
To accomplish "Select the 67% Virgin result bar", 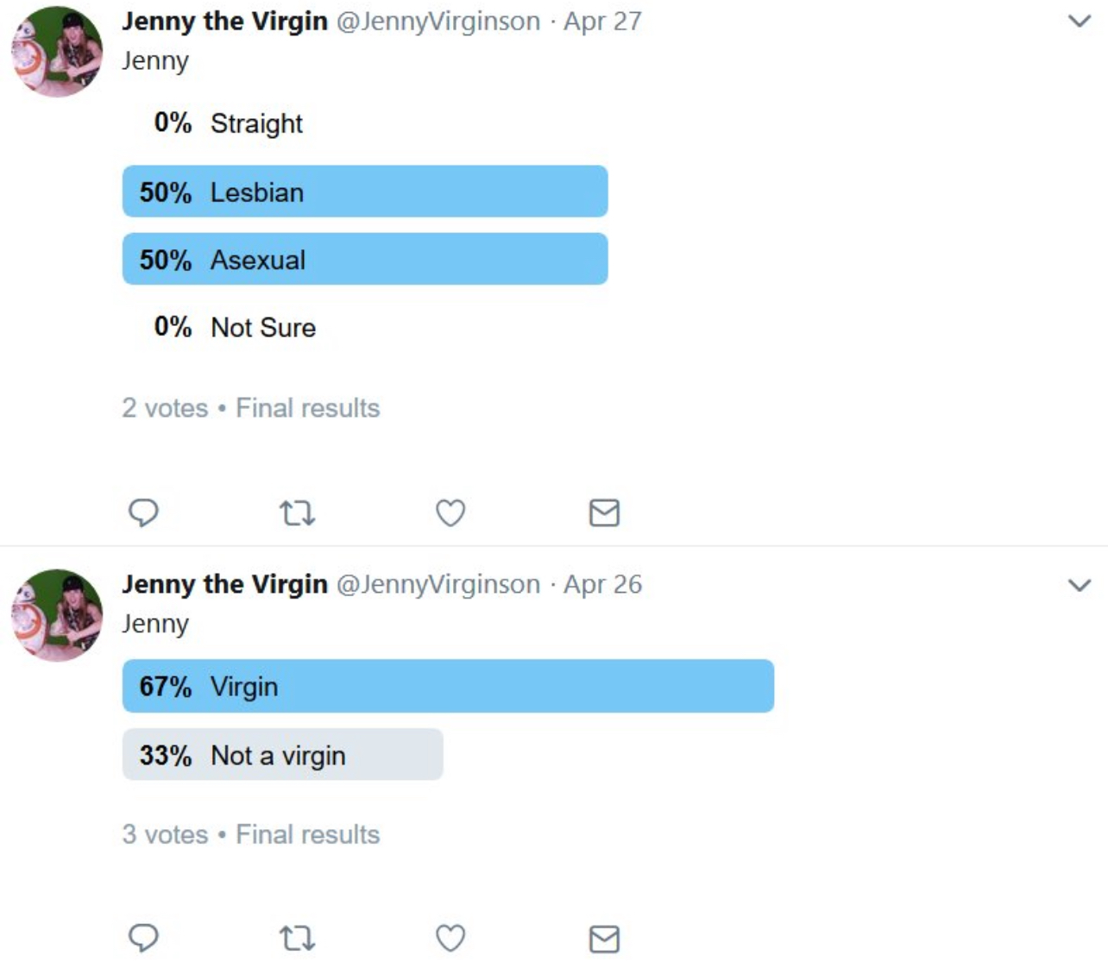I will coord(448,686).
